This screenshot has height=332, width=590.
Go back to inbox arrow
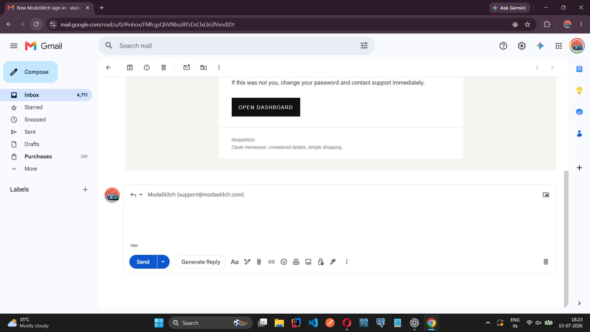[108, 67]
